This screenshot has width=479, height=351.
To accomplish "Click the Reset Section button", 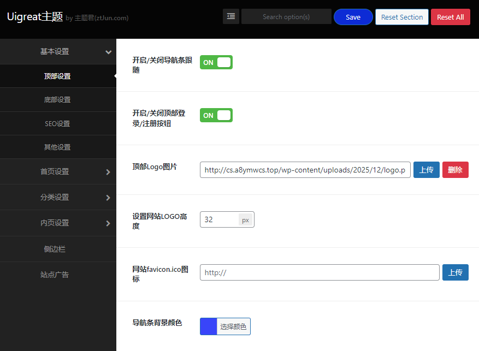I will tap(401, 17).
